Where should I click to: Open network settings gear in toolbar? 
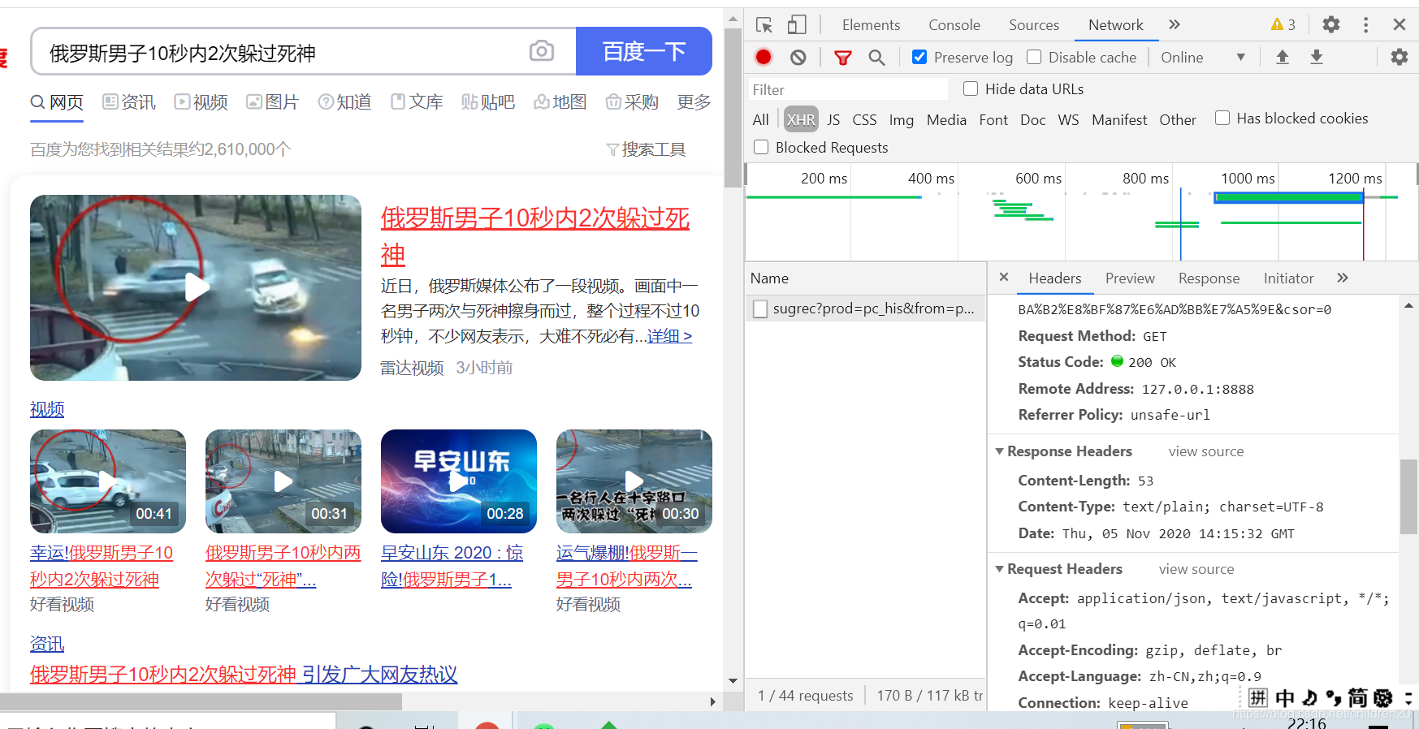(1400, 57)
